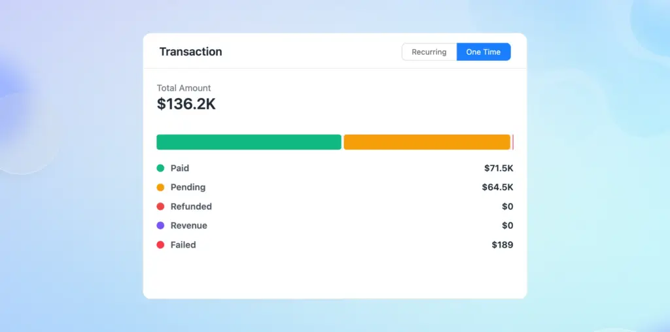Screen dimensions: 670x332
Task: Click the Refunded legend label
Action: click(x=192, y=207)
